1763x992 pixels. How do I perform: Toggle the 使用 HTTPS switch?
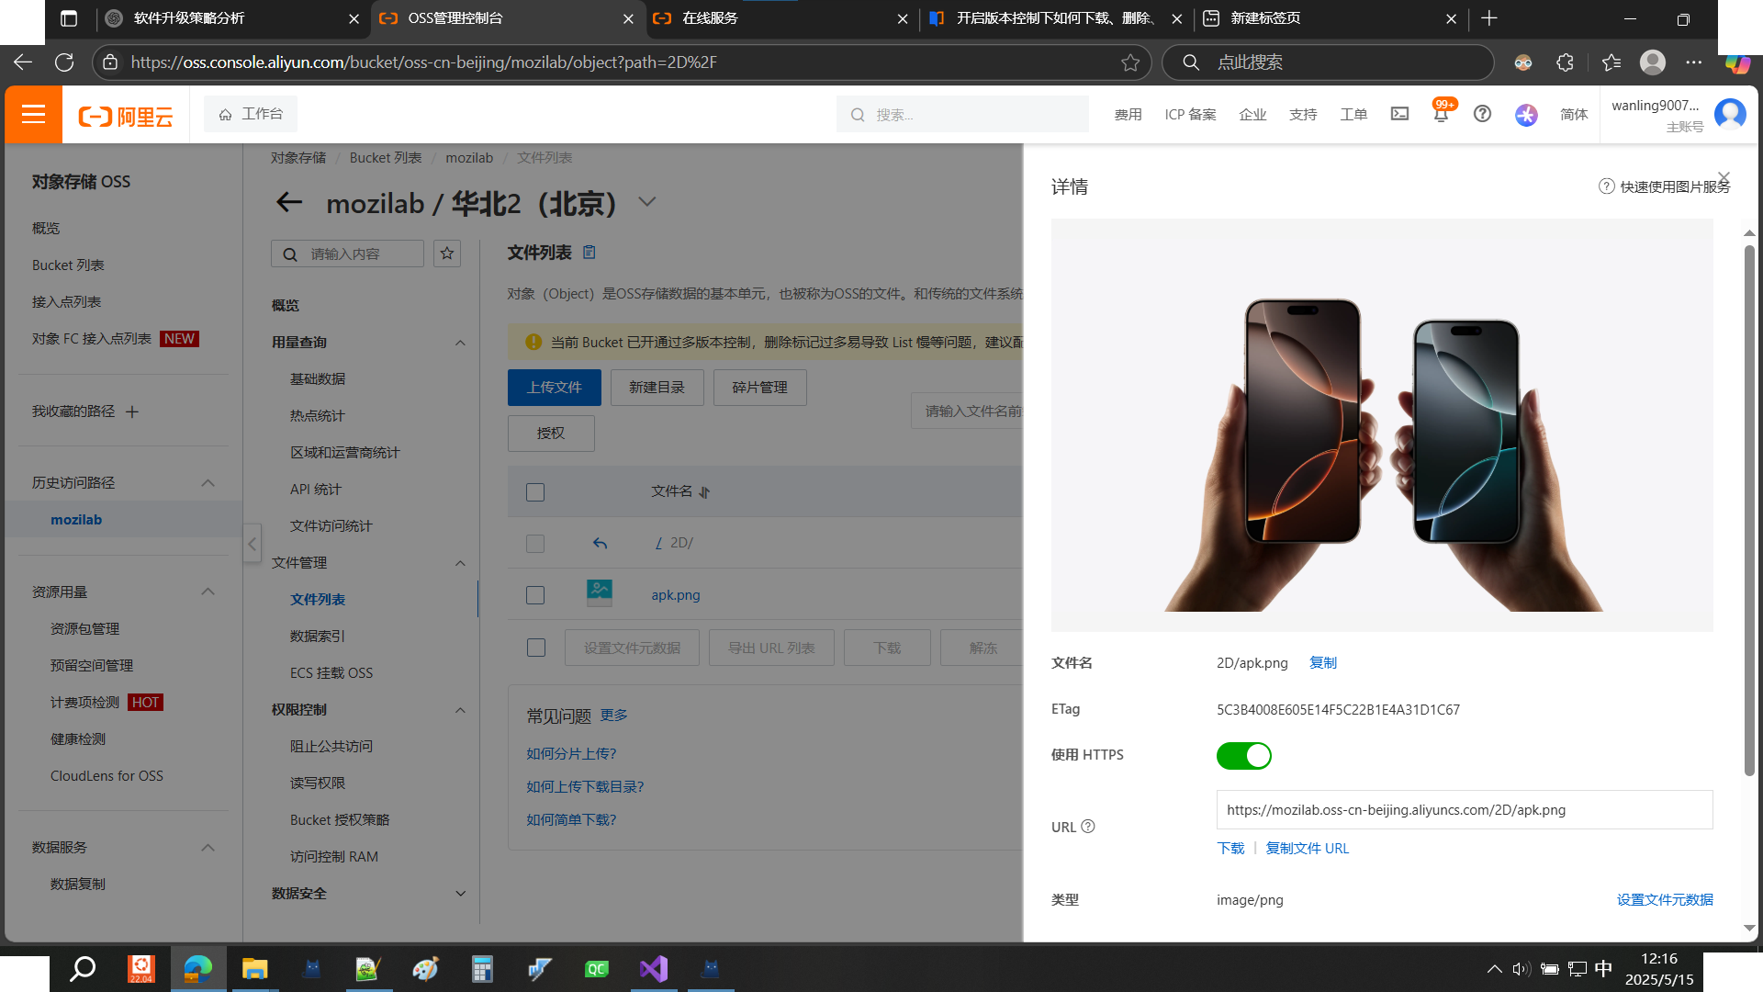[x=1243, y=756]
